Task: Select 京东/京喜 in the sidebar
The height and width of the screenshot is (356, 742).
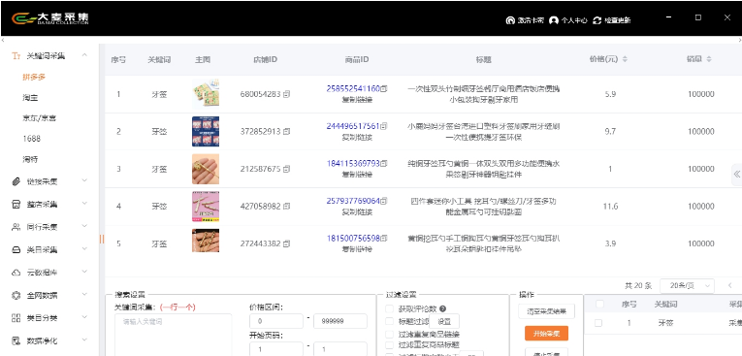Action: (x=39, y=118)
